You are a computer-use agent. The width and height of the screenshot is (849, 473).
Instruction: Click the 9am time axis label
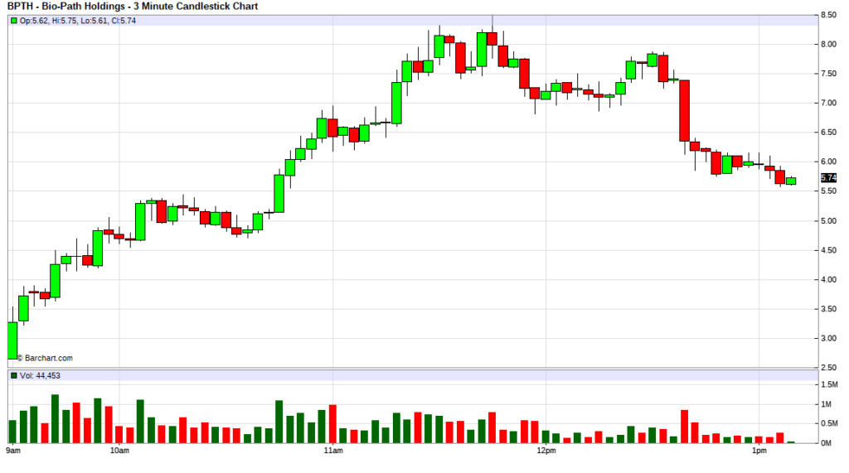point(13,451)
